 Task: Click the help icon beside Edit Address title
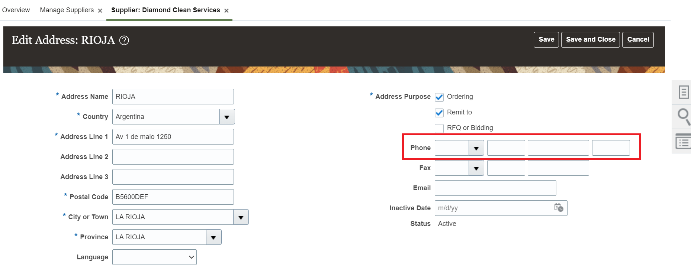pyautogui.click(x=124, y=40)
